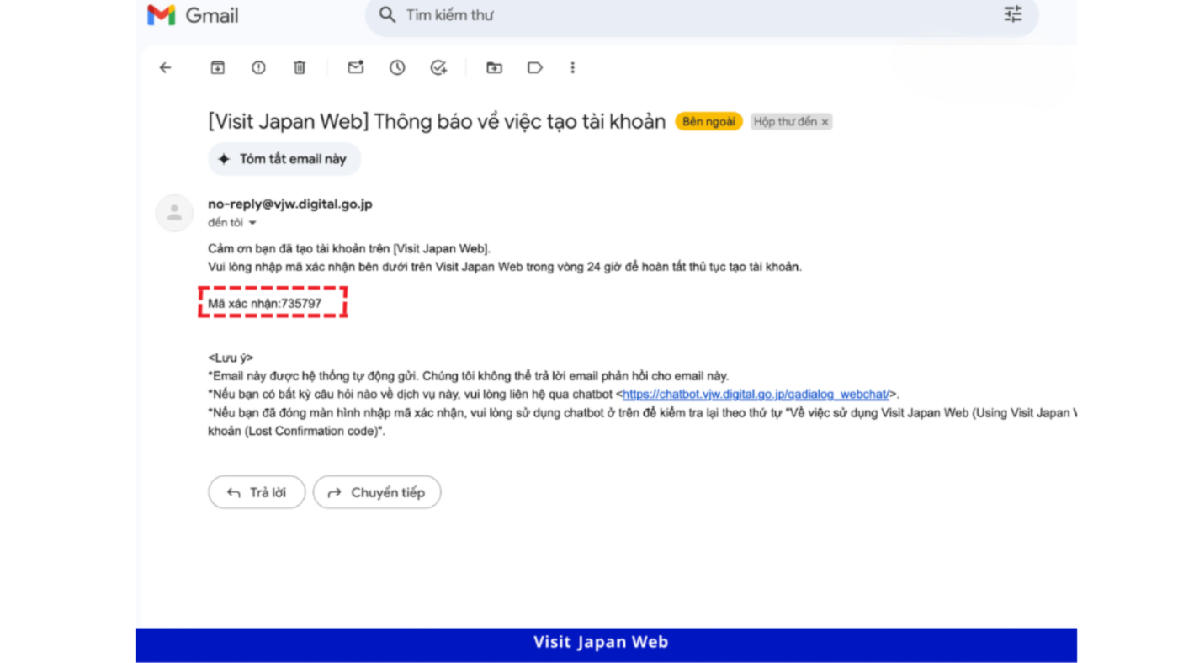Click "Tóm tắt email này" button

(x=284, y=159)
